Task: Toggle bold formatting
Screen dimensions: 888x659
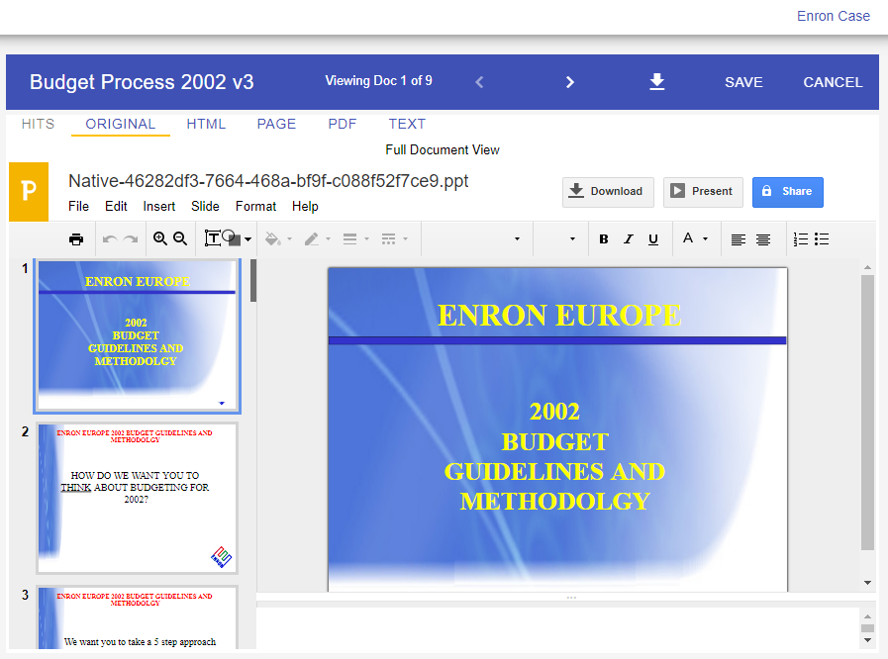Action: tap(604, 239)
